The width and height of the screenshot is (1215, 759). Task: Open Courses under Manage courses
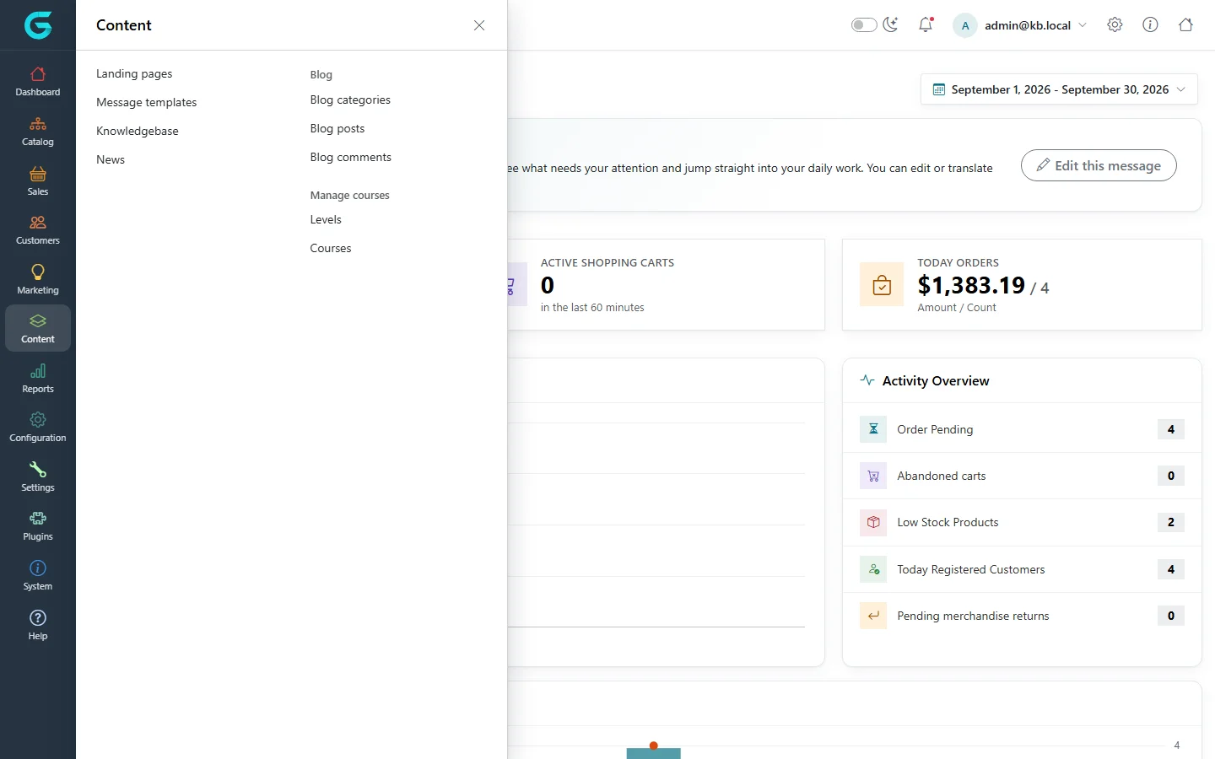tap(331, 248)
